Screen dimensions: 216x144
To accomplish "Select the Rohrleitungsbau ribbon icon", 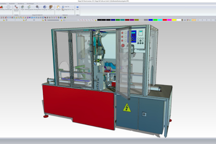I will tap(29, 7).
